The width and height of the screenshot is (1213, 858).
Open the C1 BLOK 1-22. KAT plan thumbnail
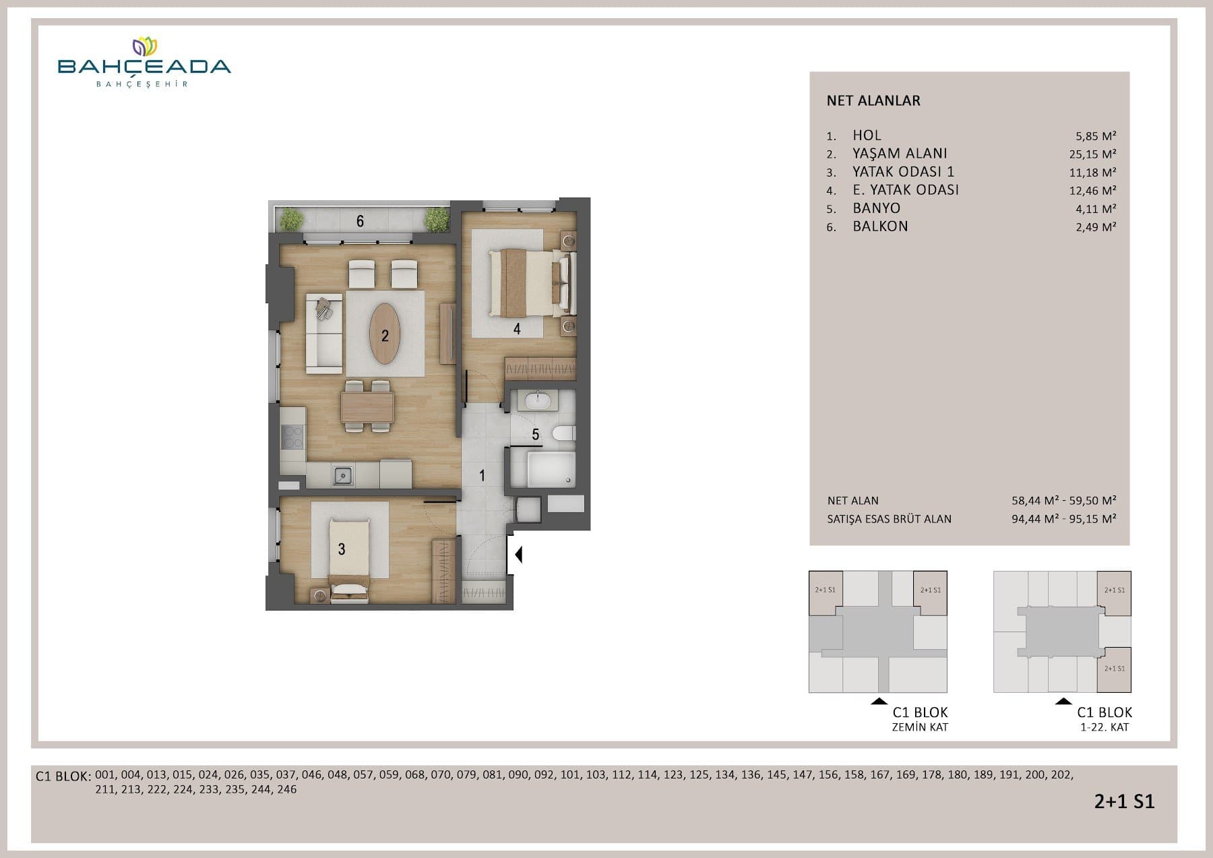(x=1063, y=632)
